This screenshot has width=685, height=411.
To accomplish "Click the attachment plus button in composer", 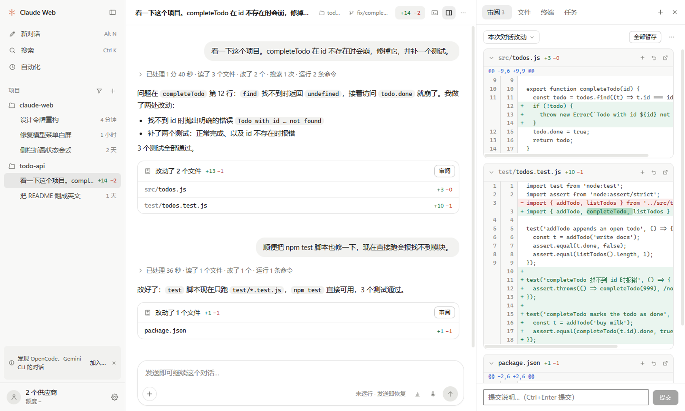I will pyautogui.click(x=150, y=394).
